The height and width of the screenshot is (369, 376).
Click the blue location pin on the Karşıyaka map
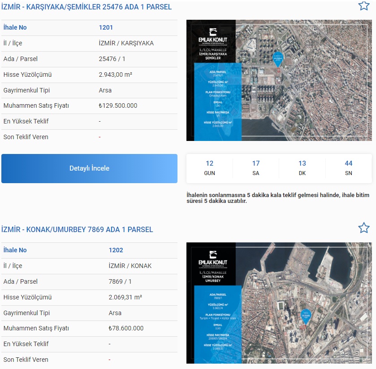[278, 59]
